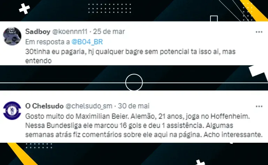Image resolution: width=268 pixels, height=165 pixels.
Task: Click the O Chelsudo display name
Action: point(44,106)
